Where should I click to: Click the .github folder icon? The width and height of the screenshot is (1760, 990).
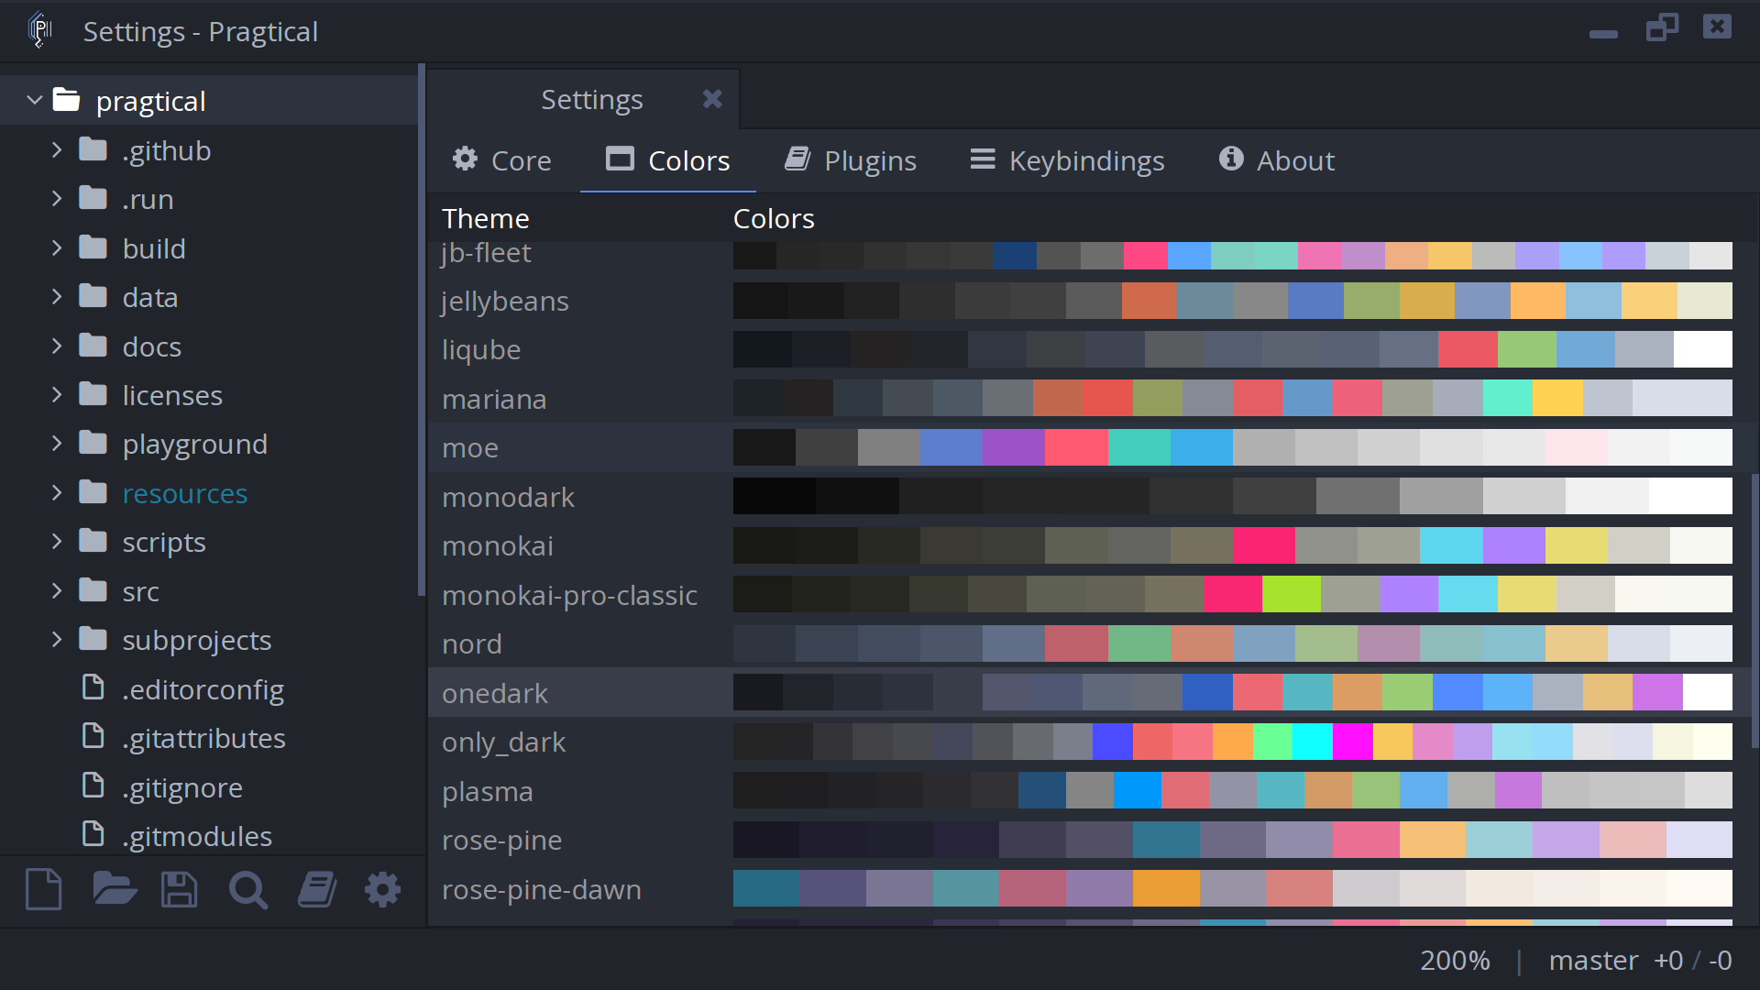(93, 149)
